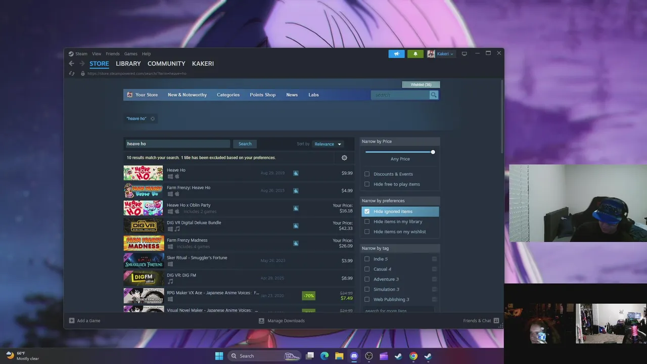Image resolution: width=647 pixels, height=364 pixels.
Task: Open the Games menu
Action: (131, 54)
